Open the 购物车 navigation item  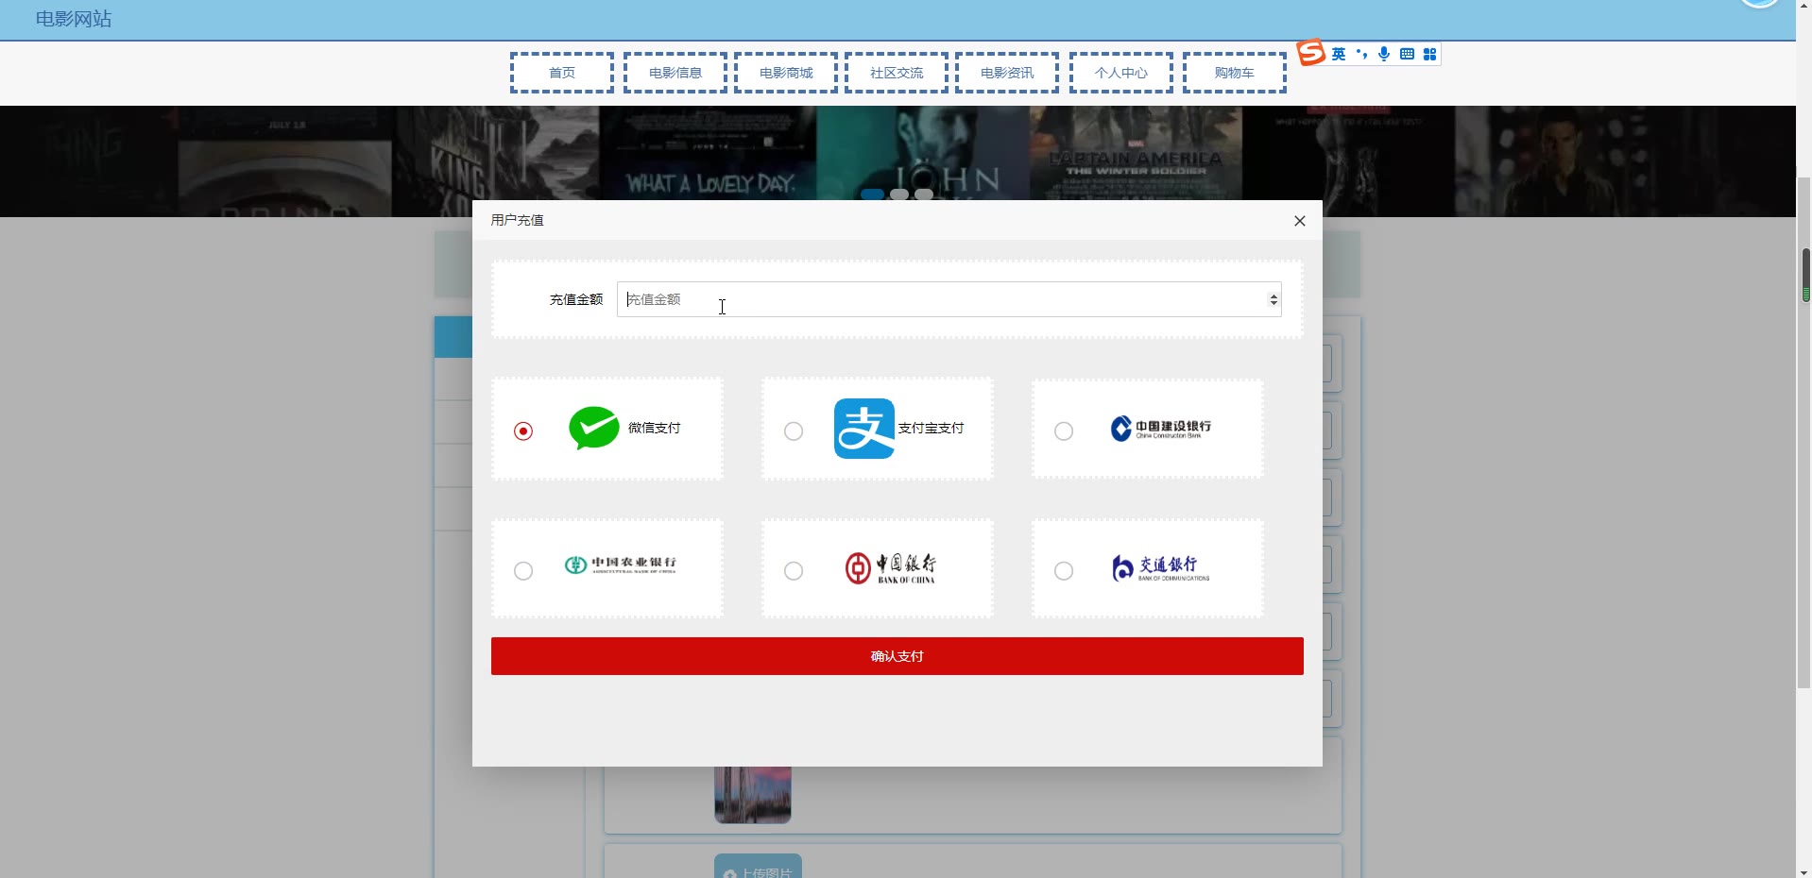(x=1235, y=73)
